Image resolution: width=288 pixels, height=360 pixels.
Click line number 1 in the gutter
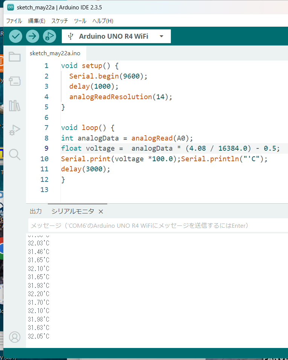[46, 66]
